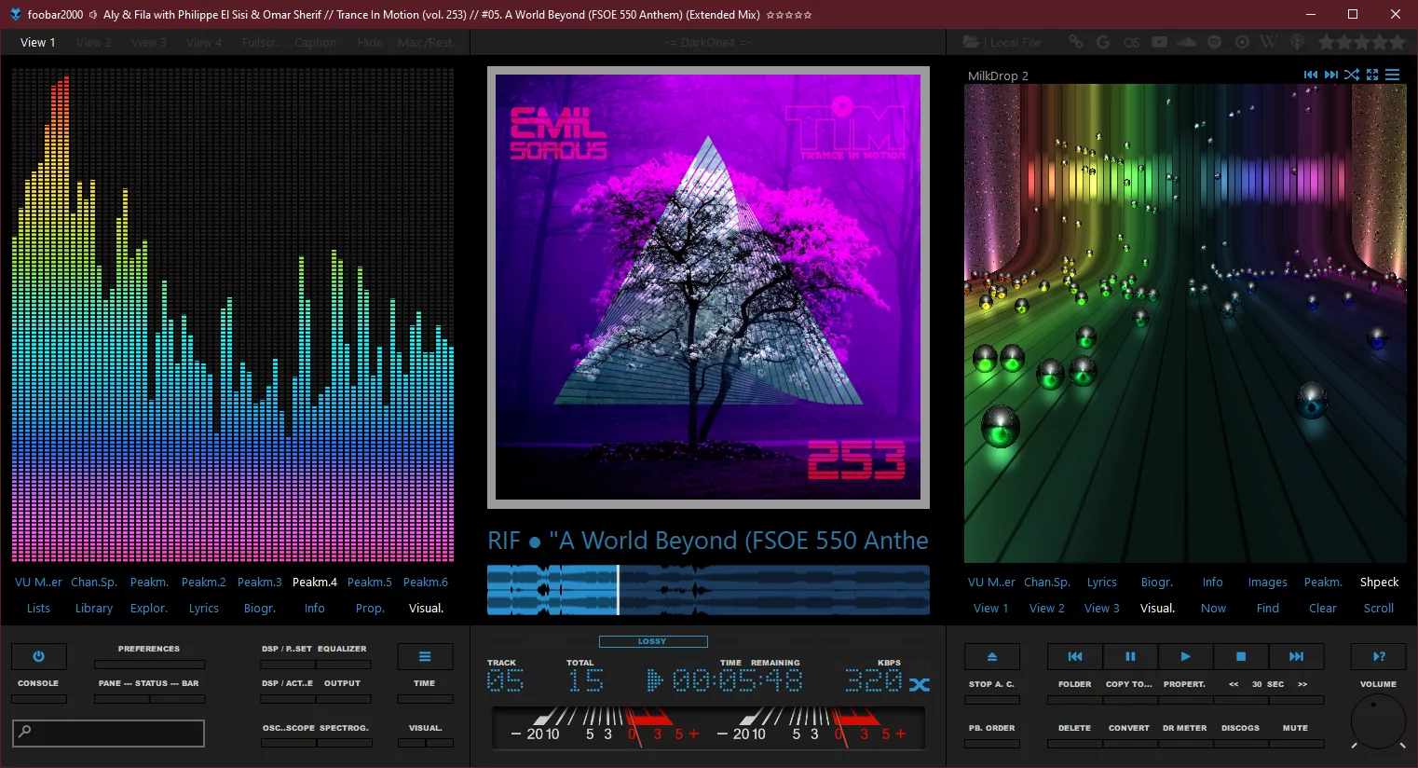Skip to previous track in transport controls
Viewport: 1418px width, 768px height.
[1074, 656]
